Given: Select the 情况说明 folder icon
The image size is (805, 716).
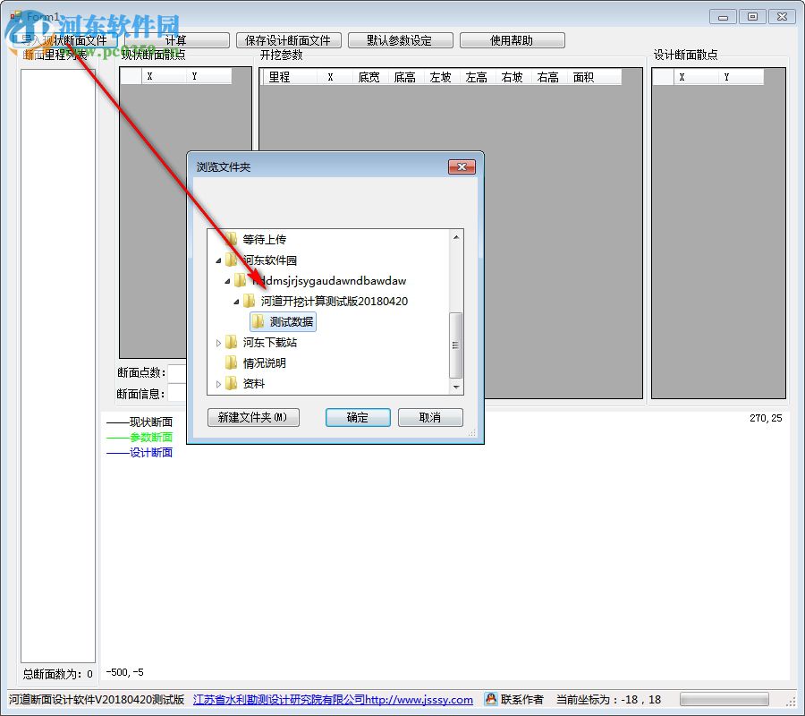Looking at the screenshot, I should [x=231, y=362].
